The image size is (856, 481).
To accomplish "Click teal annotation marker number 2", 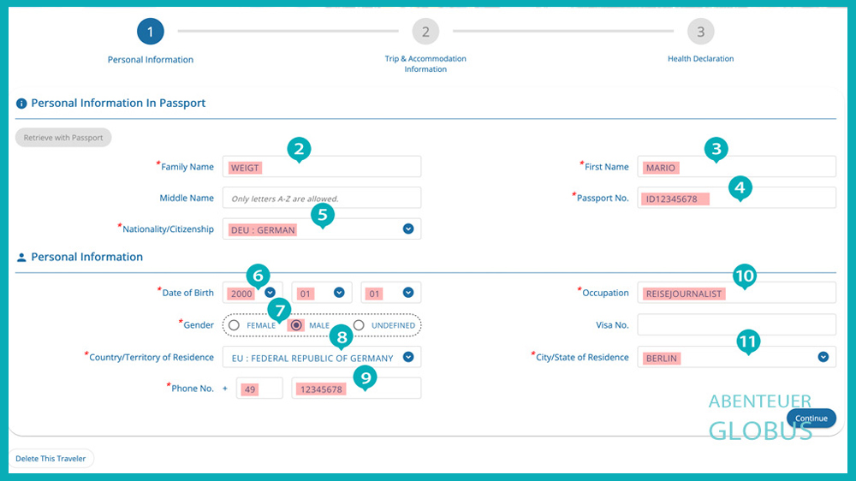I will tap(298, 149).
